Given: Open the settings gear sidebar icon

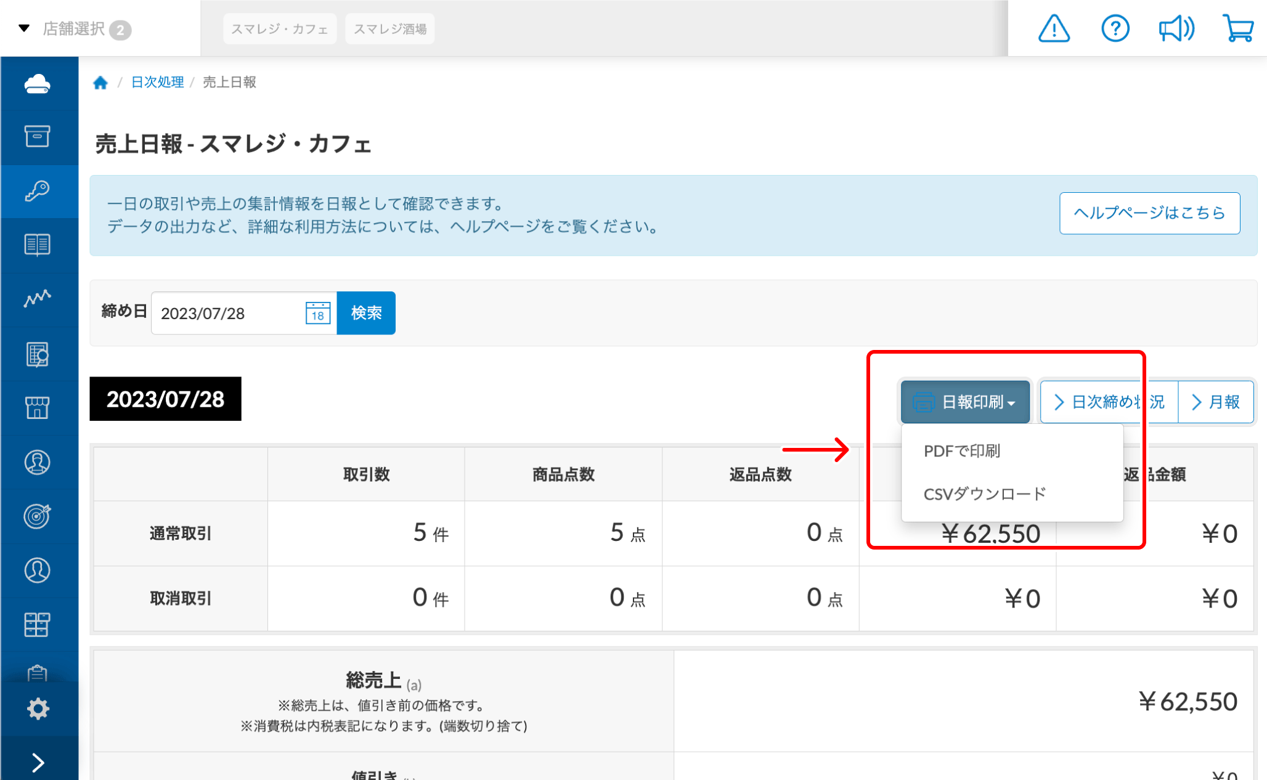Looking at the screenshot, I should click(38, 709).
